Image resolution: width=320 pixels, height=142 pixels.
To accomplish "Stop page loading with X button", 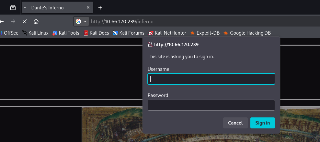I will pyautogui.click(x=25, y=22).
